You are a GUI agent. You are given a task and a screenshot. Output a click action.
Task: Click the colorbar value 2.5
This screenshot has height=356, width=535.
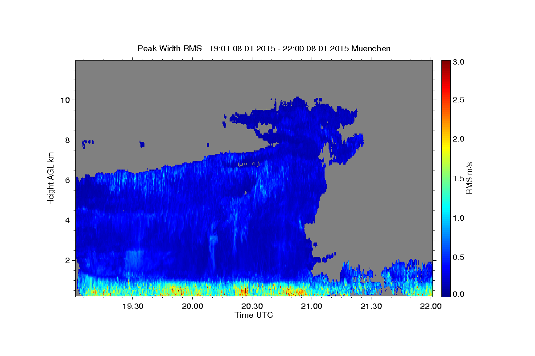click(x=459, y=100)
